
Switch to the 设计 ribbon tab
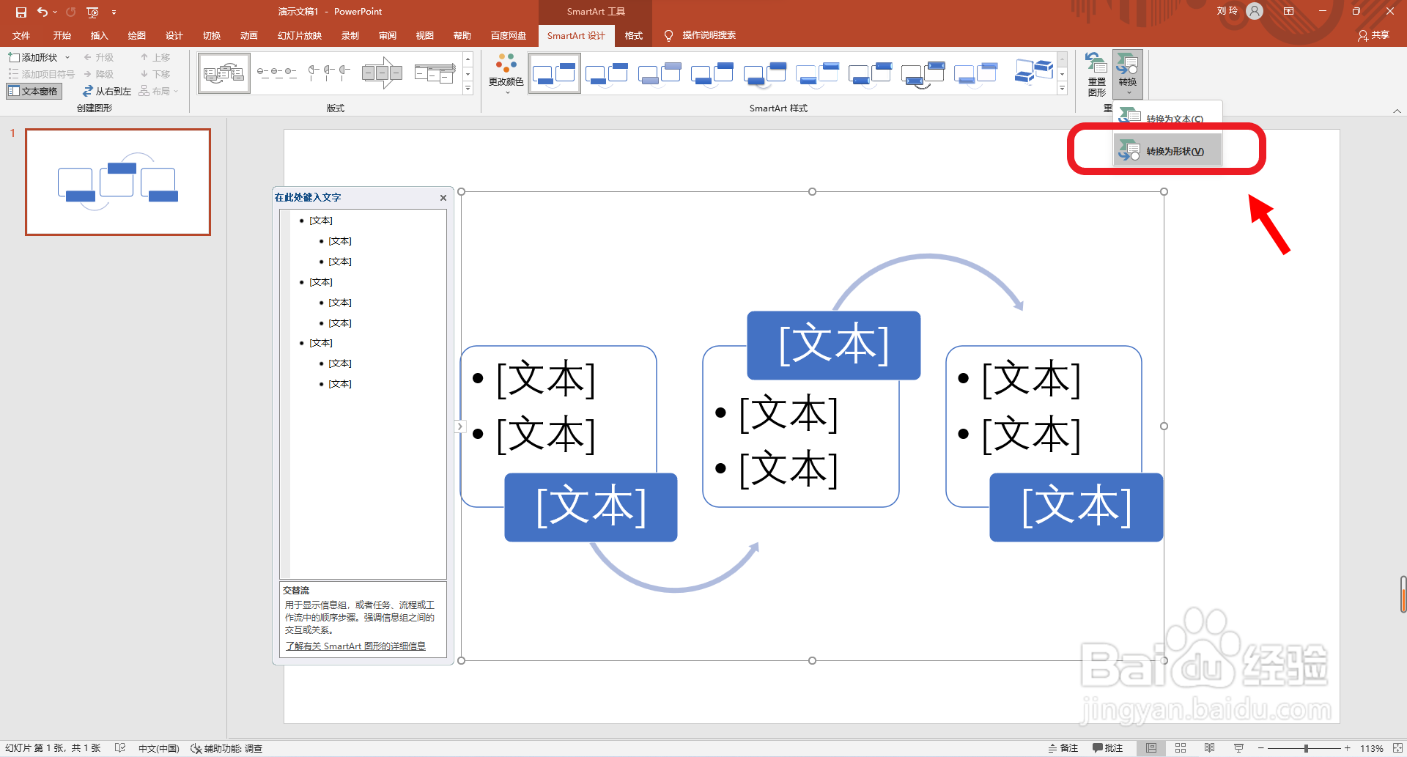174,35
